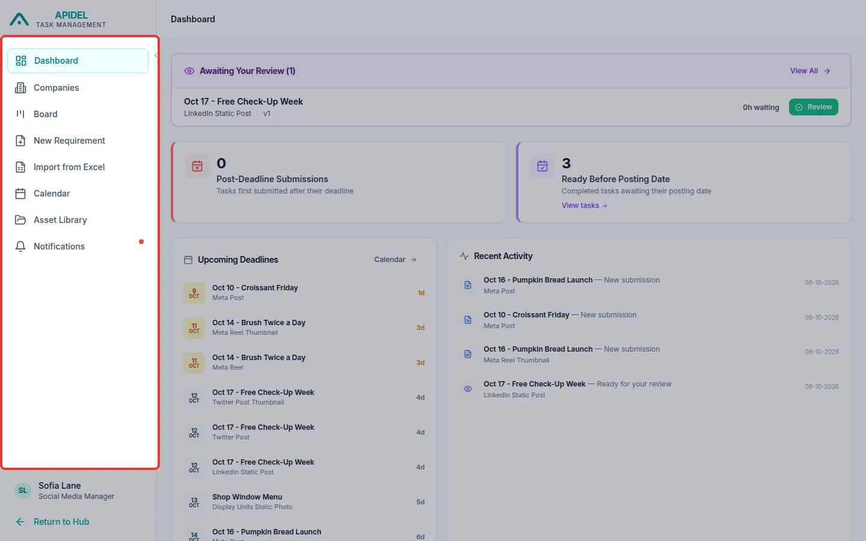Click the New Requirement file-plus icon
The height and width of the screenshot is (541, 866).
point(20,141)
